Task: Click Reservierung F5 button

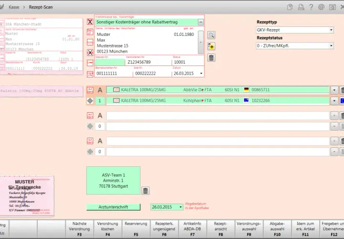Action: coord(136,229)
